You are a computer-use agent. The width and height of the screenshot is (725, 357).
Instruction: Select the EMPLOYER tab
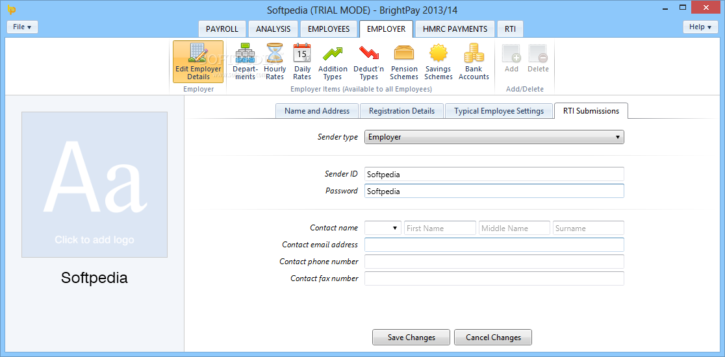386,29
